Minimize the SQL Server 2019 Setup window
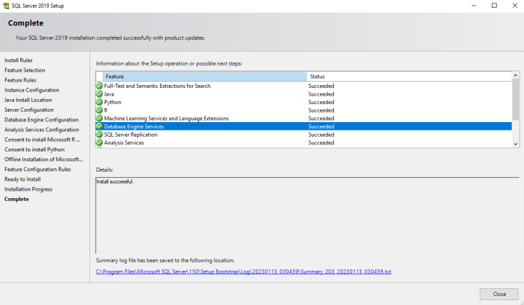 474,6
